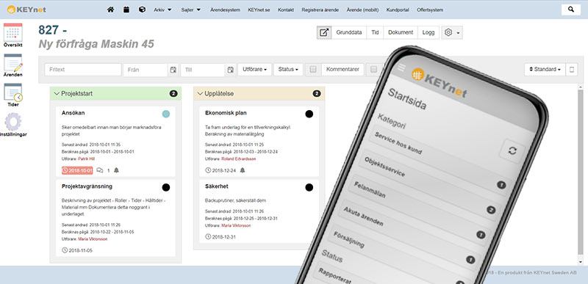Tick the Kommentarer checkbox
The height and width of the screenshot is (284, 588).
(314, 69)
